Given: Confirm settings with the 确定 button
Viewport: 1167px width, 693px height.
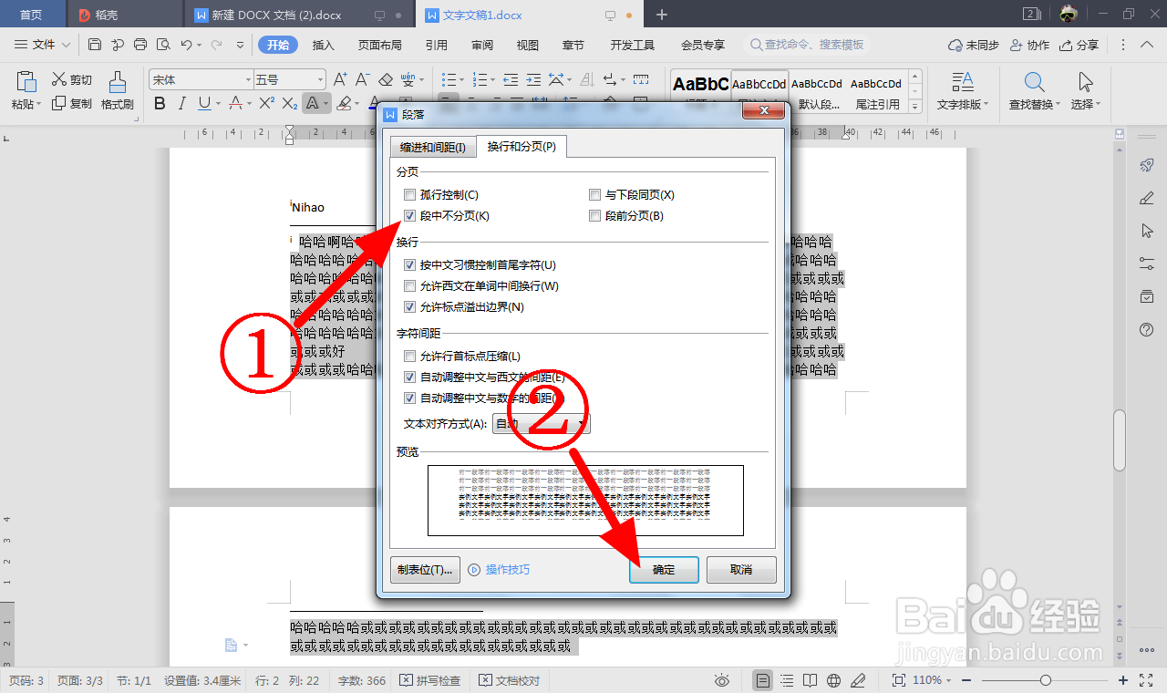Looking at the screenshot, I should pos(664,569).
